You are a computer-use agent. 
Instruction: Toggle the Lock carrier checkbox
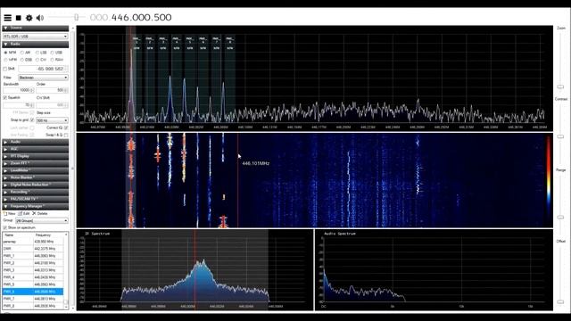32,128
